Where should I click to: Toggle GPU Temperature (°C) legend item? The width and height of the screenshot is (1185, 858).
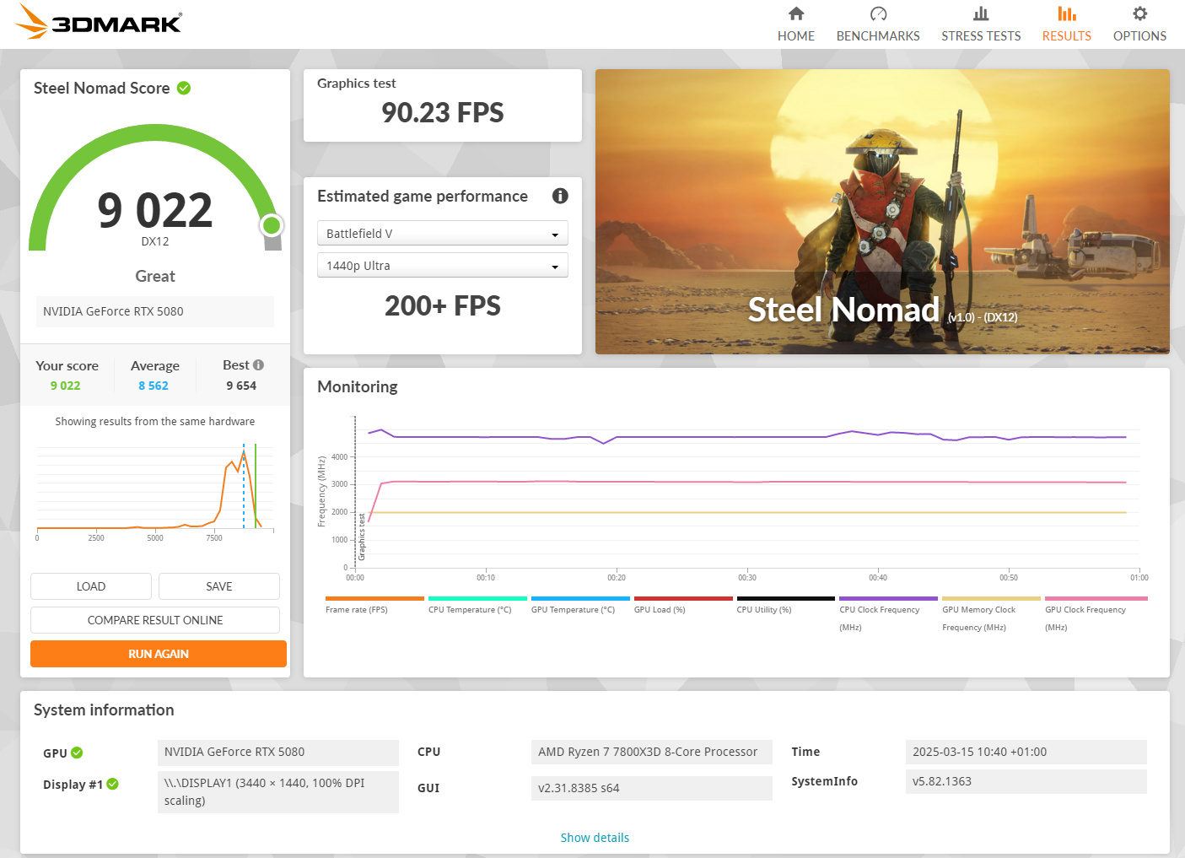580,605
